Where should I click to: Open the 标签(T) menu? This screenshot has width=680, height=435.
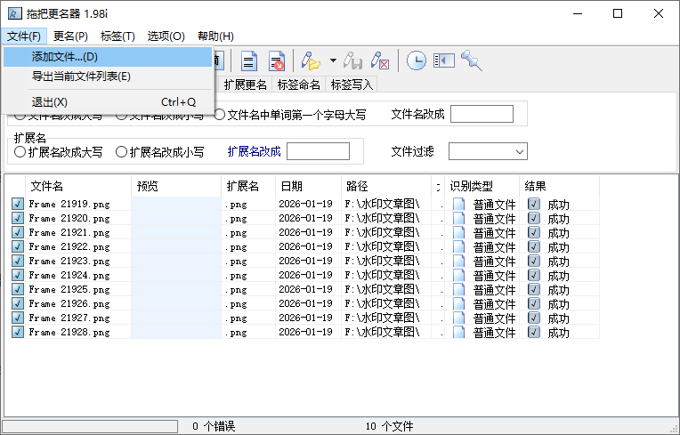tap(117, 36)
